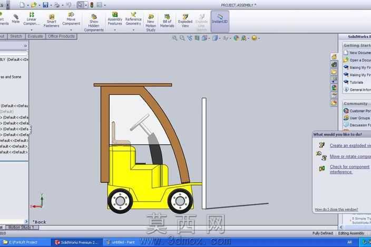Open the dropdown beside the New document icon

coord(28,5)
